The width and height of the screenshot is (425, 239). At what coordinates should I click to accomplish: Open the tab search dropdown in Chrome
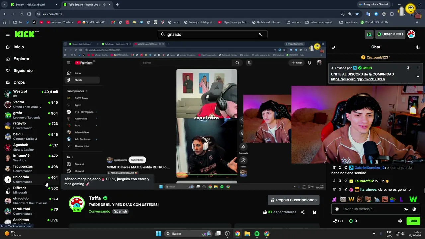4,5
